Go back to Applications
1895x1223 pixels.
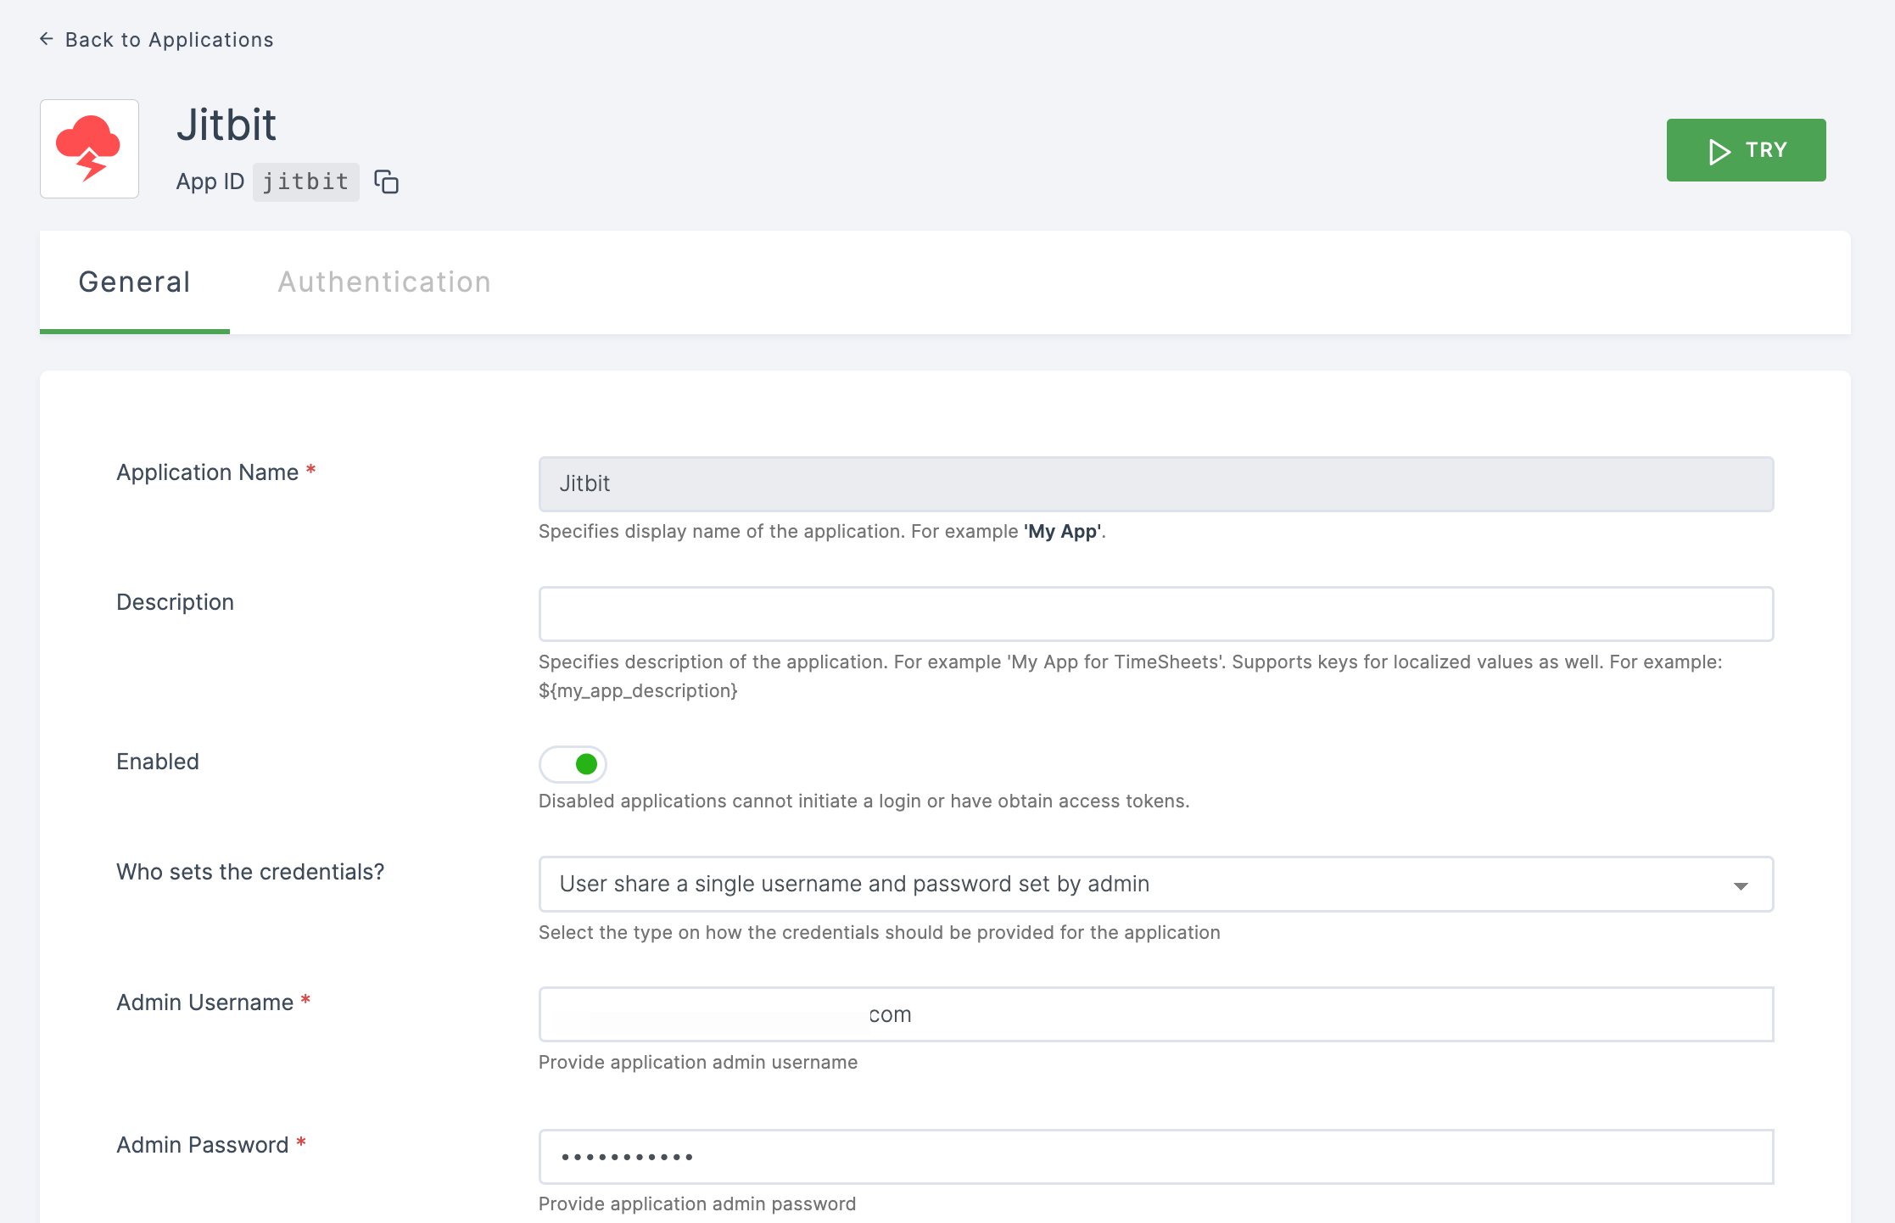point(157,40)
